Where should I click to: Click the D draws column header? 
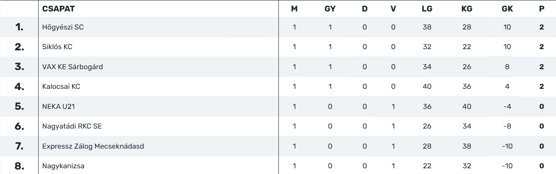click(x=364, y=8)
